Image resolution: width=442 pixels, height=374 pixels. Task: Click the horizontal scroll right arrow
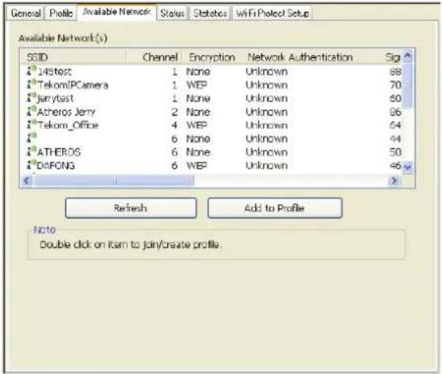(394, 181)
